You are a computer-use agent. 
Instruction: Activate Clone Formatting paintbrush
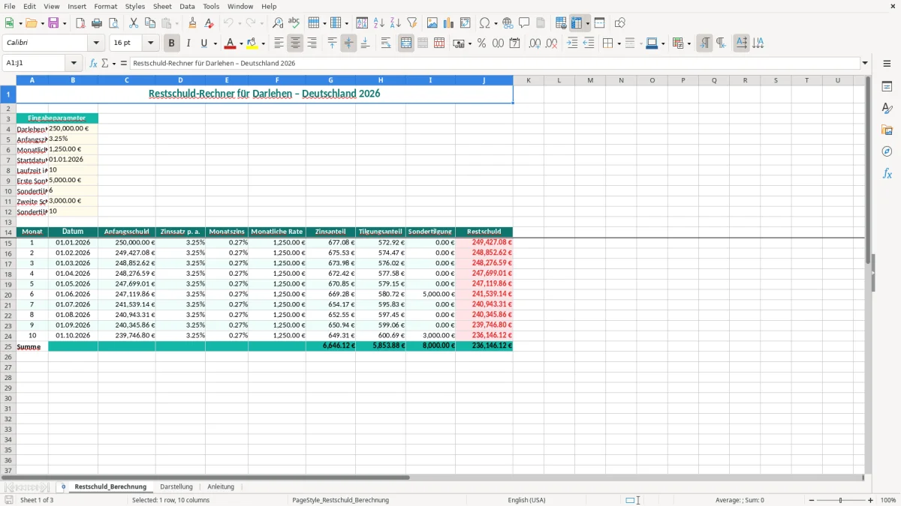[x=192, y=23]
